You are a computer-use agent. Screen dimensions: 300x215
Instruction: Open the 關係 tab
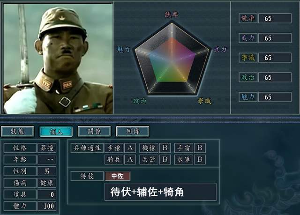point(94,132)
